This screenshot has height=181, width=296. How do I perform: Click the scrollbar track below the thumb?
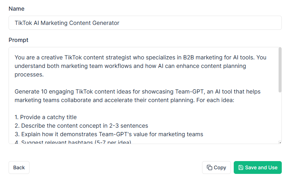280,116
